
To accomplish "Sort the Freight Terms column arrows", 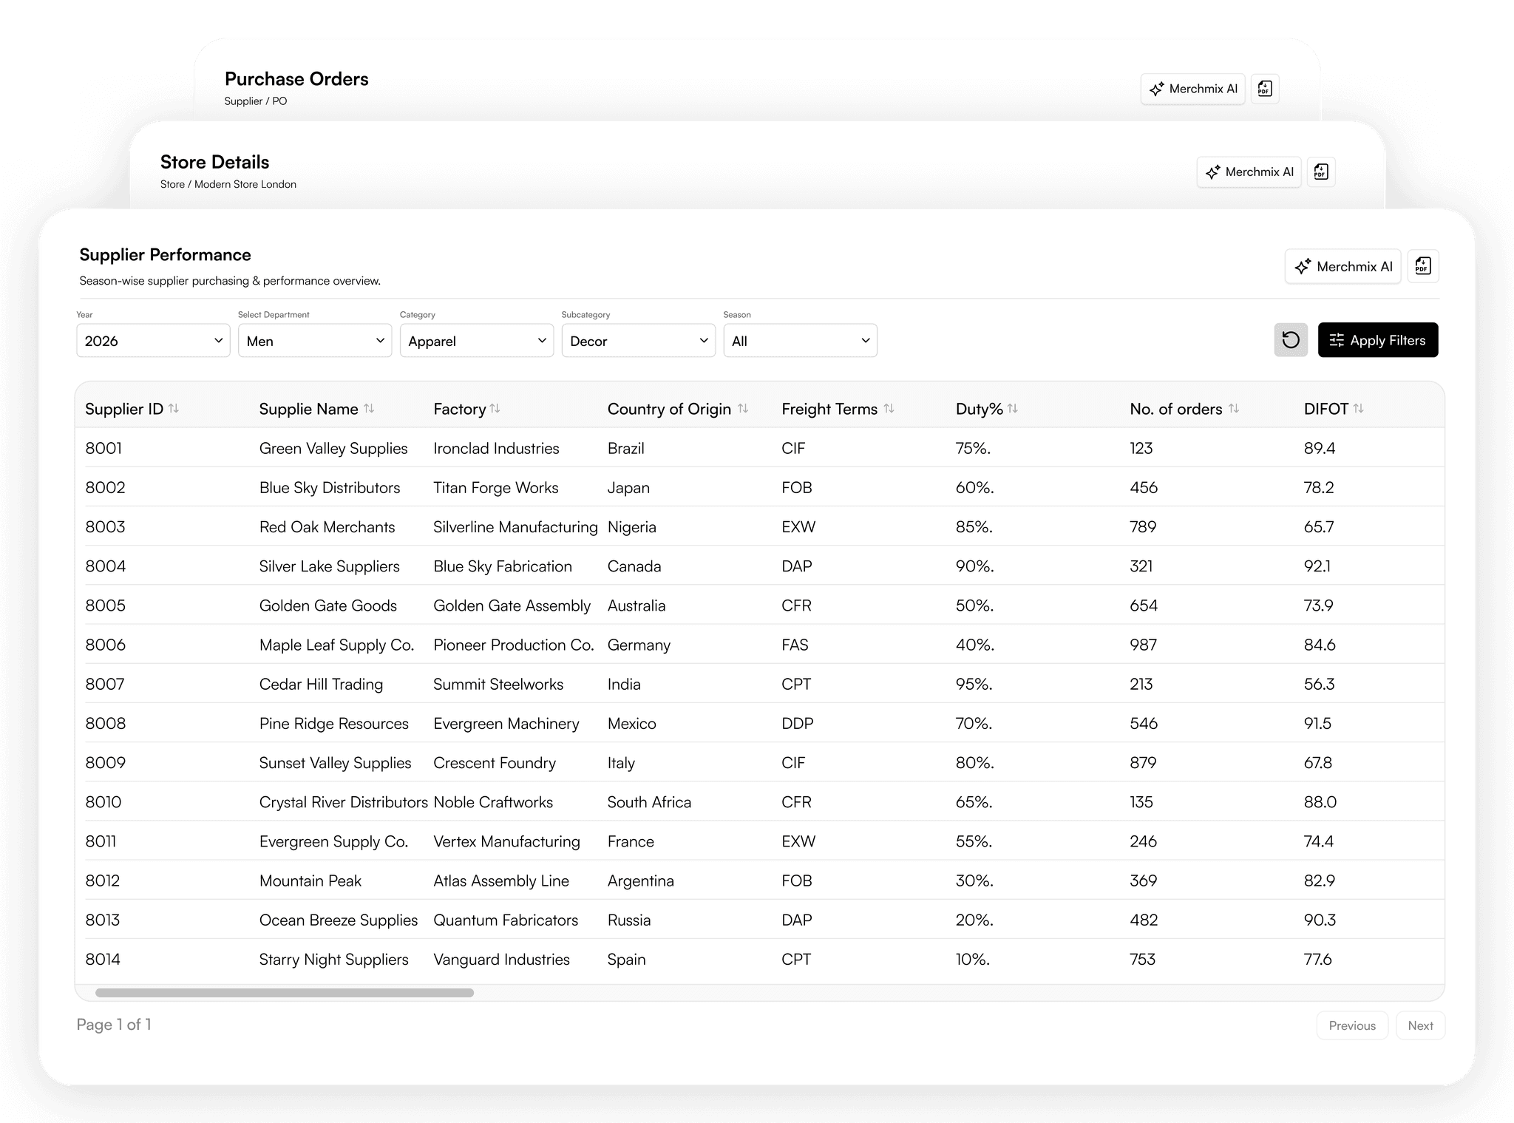I will point(889,409).
